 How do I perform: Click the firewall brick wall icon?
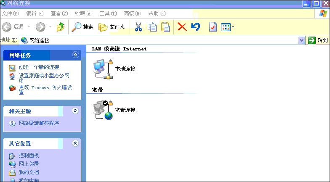12,88
